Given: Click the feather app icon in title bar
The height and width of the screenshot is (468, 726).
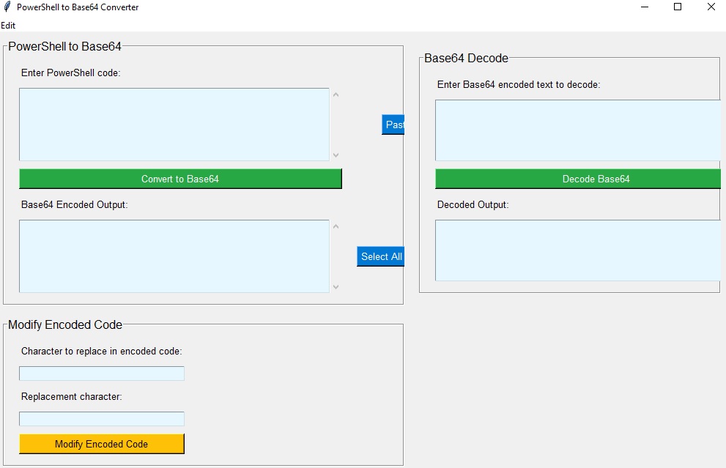Looking at the screenshot, I should click(7, 7).
